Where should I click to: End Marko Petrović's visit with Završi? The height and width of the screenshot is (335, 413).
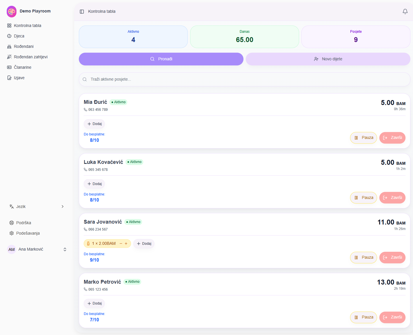pos(392,317)
